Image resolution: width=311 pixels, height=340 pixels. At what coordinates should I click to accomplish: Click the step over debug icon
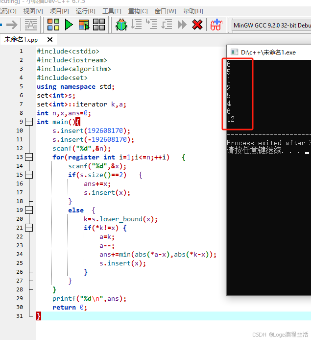[x=136, y=25]
